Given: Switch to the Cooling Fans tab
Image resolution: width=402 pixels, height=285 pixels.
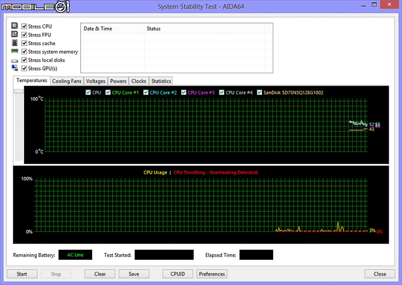Looking at the screenshot, I should 66,81.
